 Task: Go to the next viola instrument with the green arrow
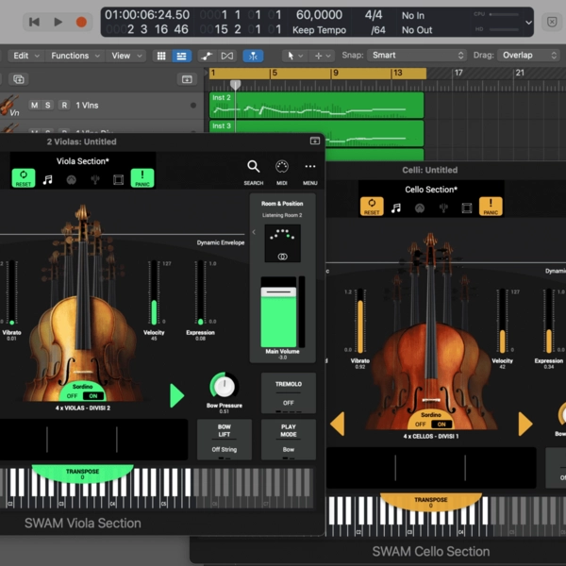click(176, 395)
